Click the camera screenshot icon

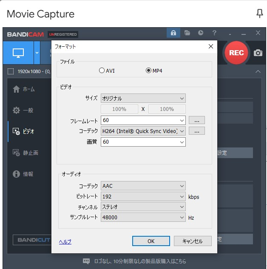pos(258,53)
